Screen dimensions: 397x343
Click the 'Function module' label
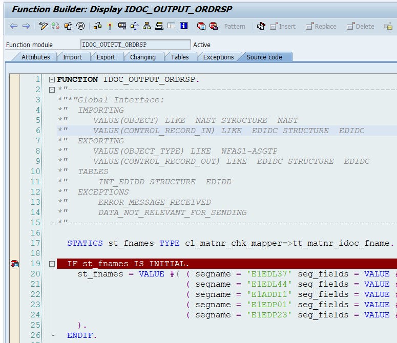pos(29,45)
